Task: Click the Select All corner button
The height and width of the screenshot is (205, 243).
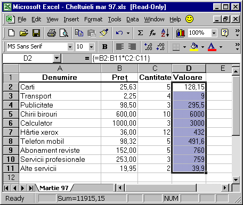Action: [11, 68]
